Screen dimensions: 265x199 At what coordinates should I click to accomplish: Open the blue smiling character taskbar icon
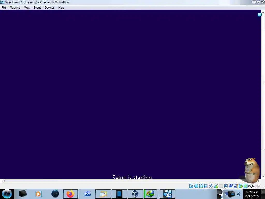click(x=87, y=194)
